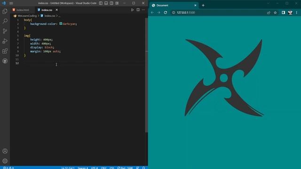
Task: Open the feedback icon in status bar
Action: click(137, 168)
